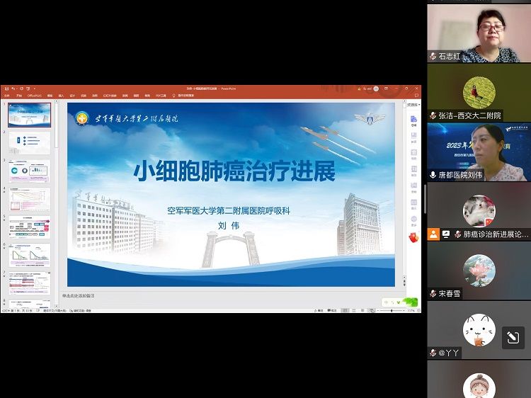Switch to Slide Sorter view in status bar
Screen dimensions: 531x398
coord(354,310)
